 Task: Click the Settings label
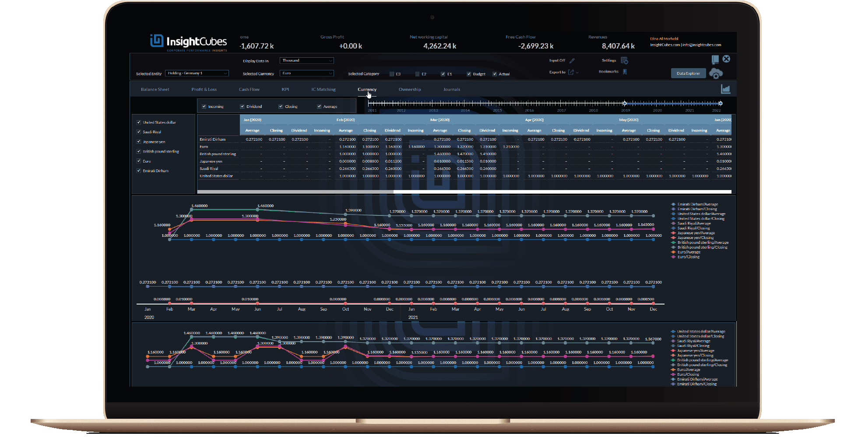609,60
